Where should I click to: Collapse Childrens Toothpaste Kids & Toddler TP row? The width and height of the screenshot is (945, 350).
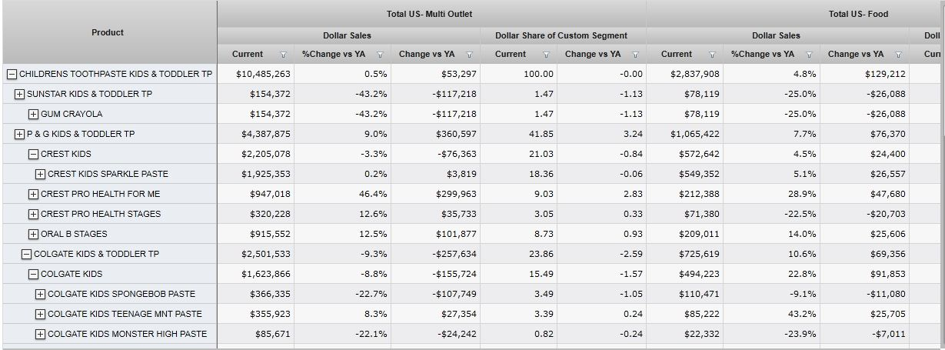(12, 75)
